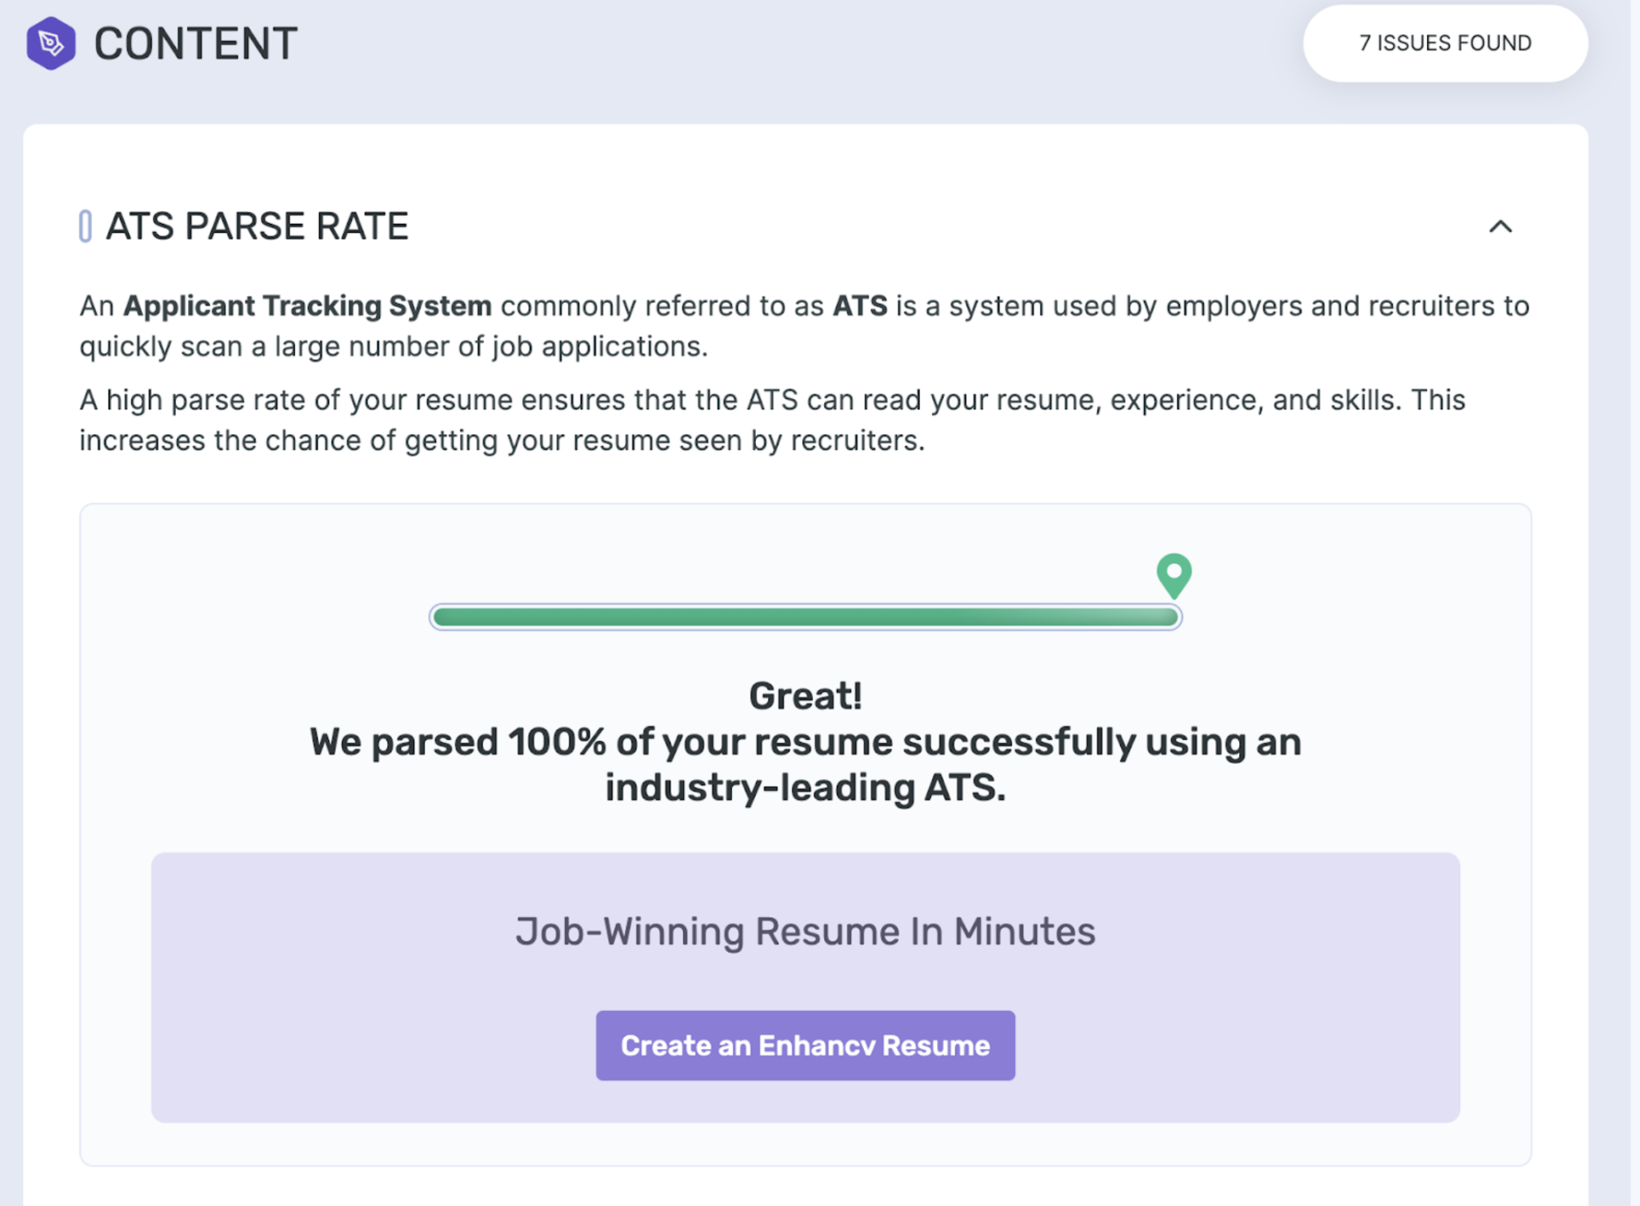Viewport: 1640px width, 1206px height.
Task: Click the 'increases the chance of getting' sentence
Action: click(x=502, y=441)
